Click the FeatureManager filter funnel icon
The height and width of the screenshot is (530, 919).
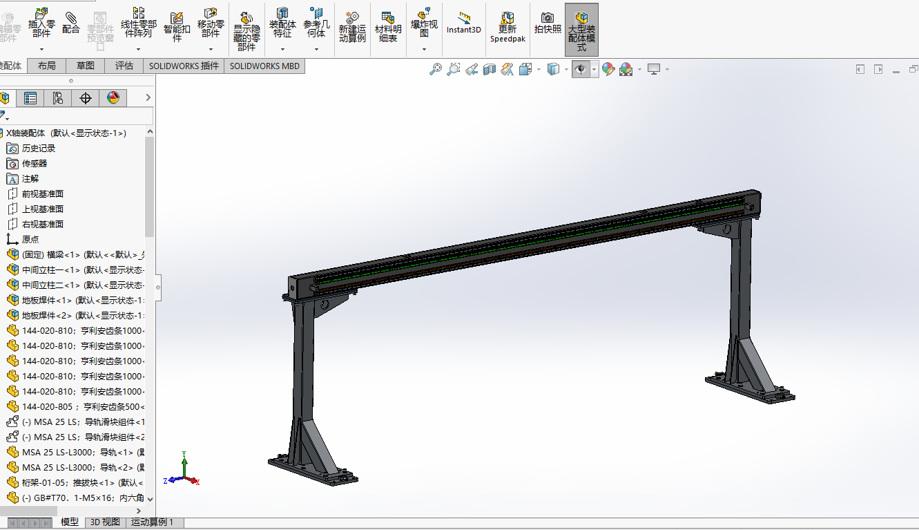[3, 115]
